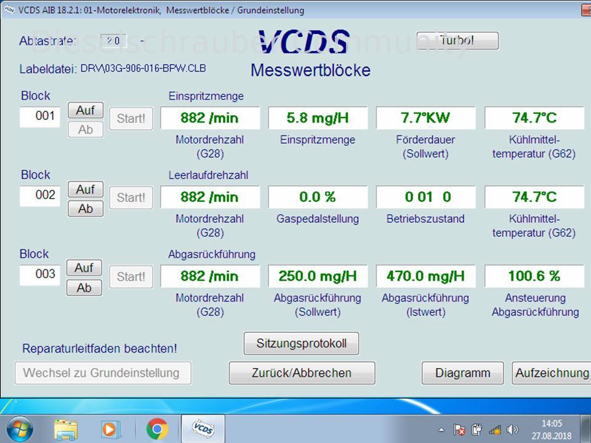Select Einspritzmenge value 5.8 mg/H
Viewport: 591px width, 443px height.
(x=318, y=118)
